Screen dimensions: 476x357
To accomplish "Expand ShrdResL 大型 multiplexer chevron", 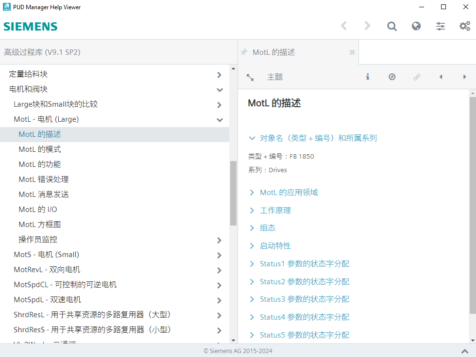I will tap(220, 315).
